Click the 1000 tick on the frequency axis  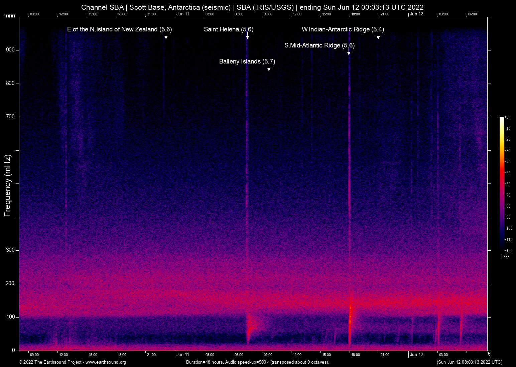(x=9, y=16)
